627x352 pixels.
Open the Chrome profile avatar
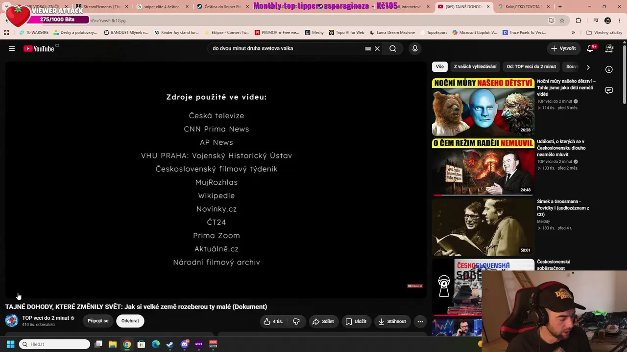click(608, 21)
